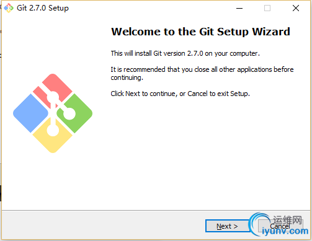
Task: Click the white branch node in green square
Action: click(x=69, y=113)
